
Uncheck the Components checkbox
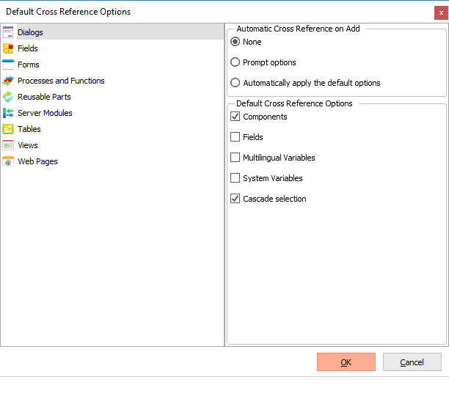click(x=236, y=117)
